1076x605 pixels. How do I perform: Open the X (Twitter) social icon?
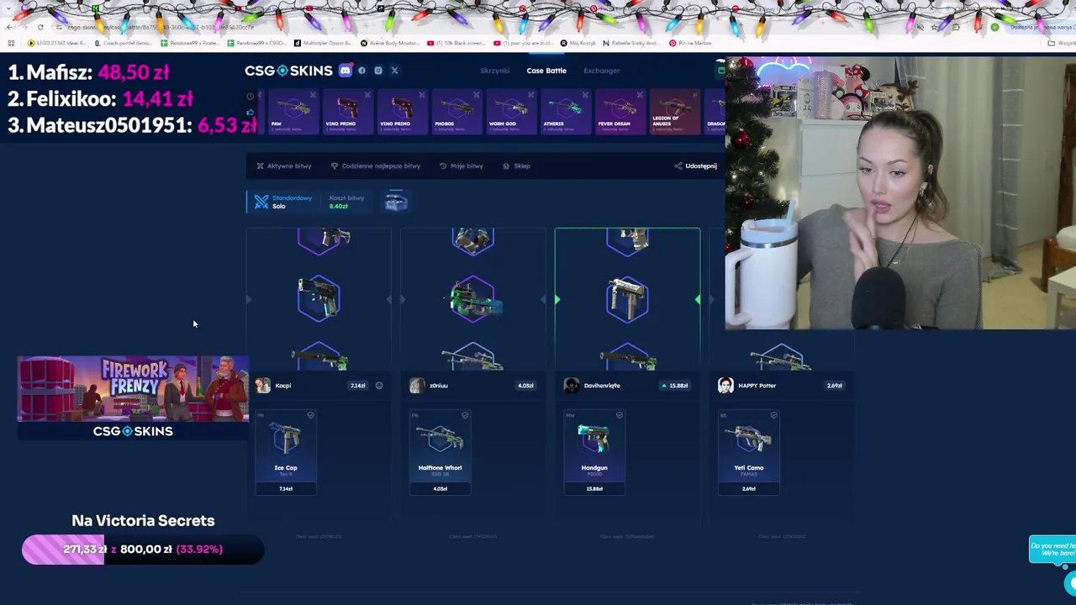point(394,71)
